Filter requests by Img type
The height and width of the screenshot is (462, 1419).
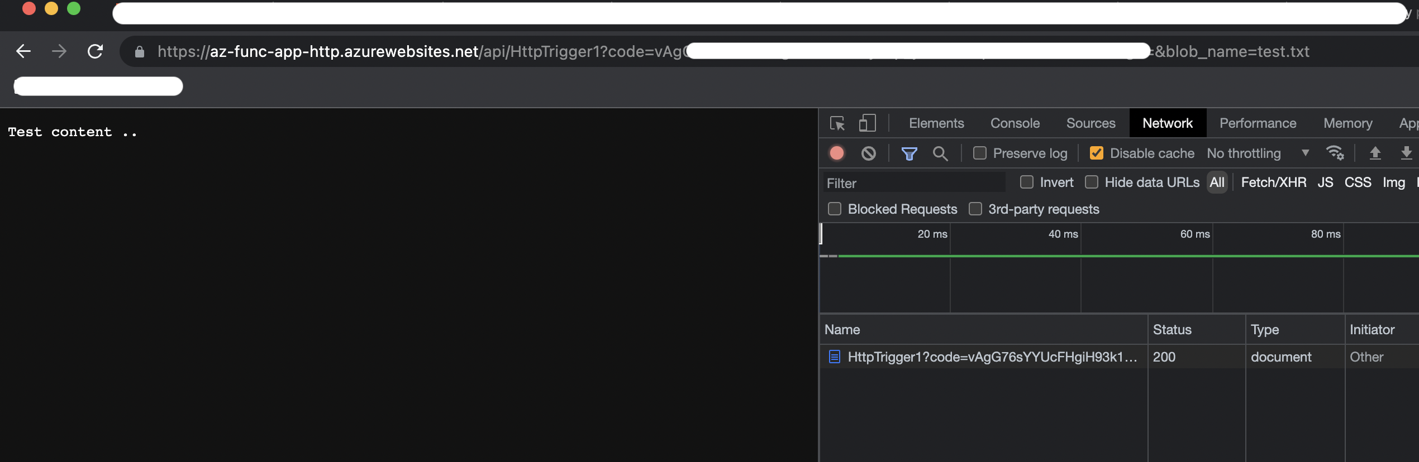[x=1393, y=182]
